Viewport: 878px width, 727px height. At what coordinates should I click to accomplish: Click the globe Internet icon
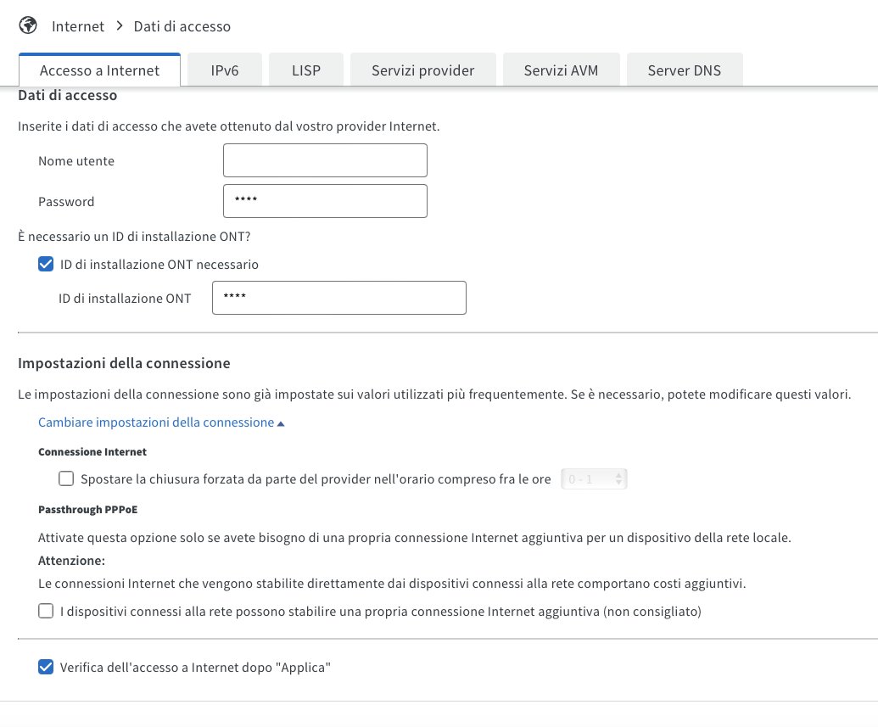click(x=28, y=25)
